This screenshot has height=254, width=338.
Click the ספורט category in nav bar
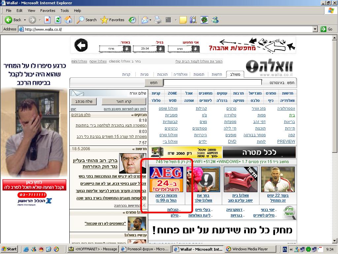click(271, 93)
